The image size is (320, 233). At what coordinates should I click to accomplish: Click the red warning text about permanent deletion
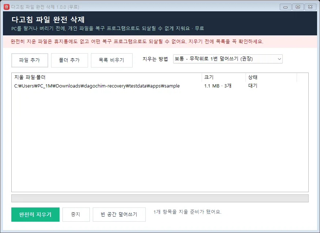pos(137,42)
